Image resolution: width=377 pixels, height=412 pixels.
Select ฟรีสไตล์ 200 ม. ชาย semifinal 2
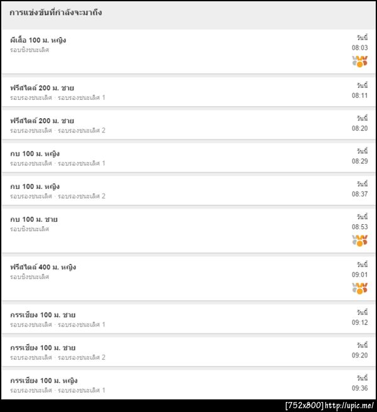(42, 121)
